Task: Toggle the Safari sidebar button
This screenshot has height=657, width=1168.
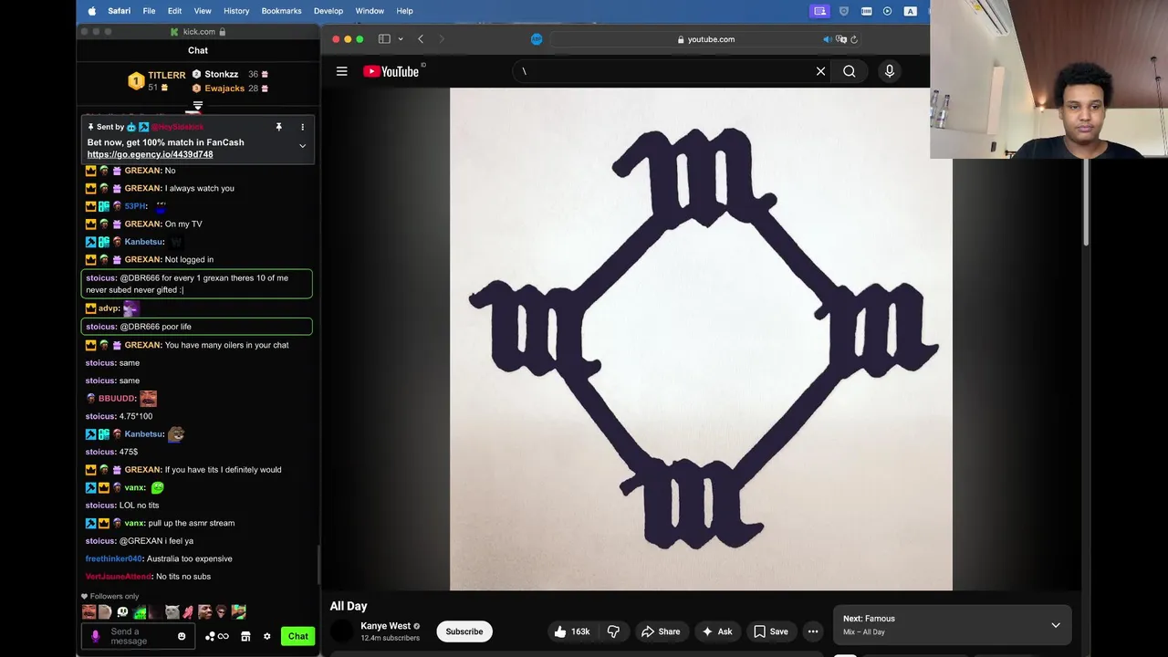Action: click(384, 39)
